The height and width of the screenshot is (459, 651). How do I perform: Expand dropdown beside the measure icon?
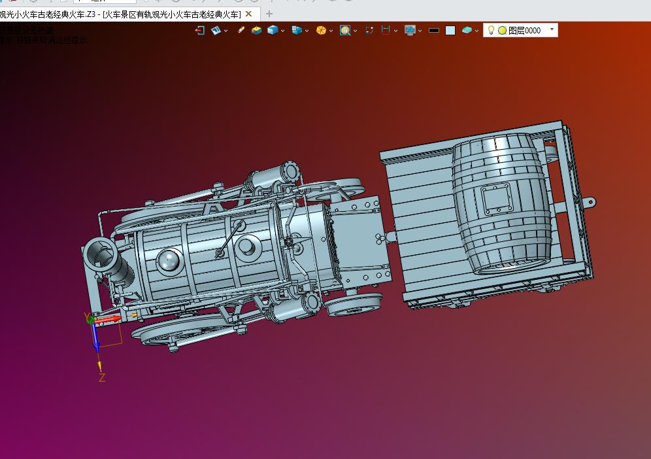pyautogui.click(x=395, y=31)
